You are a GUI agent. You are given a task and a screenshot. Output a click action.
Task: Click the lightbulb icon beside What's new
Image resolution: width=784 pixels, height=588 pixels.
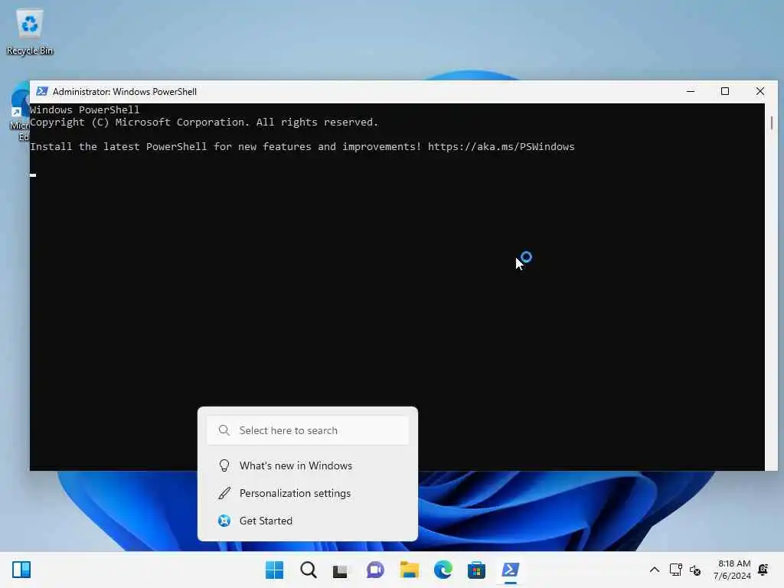(224, 465)
